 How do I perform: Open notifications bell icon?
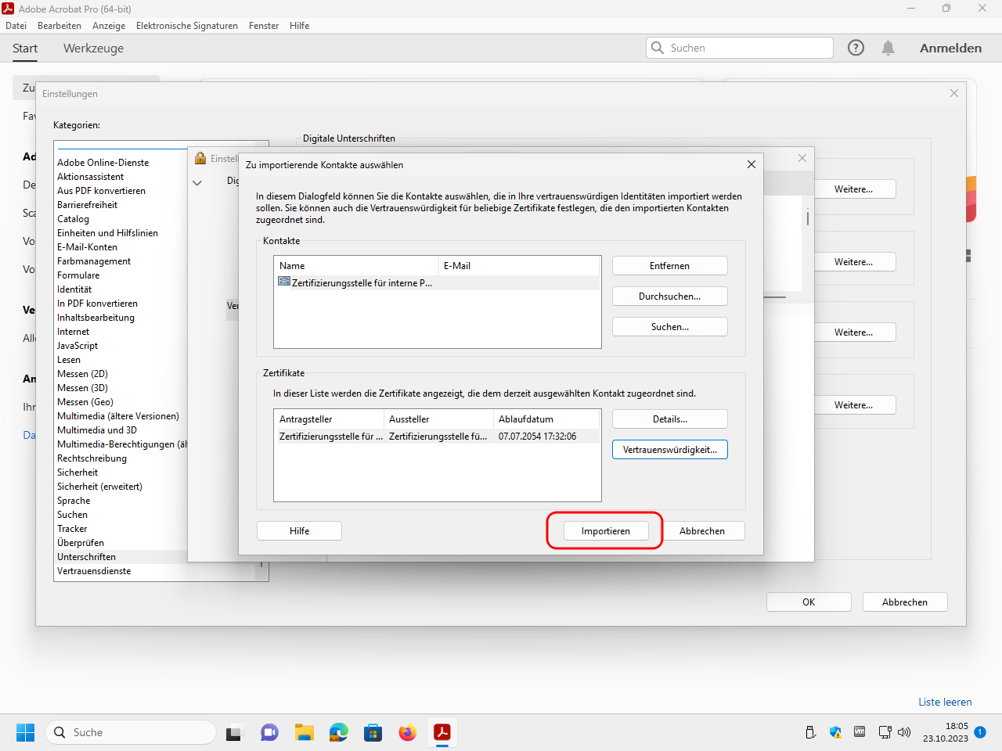click(x=888, y=48)
